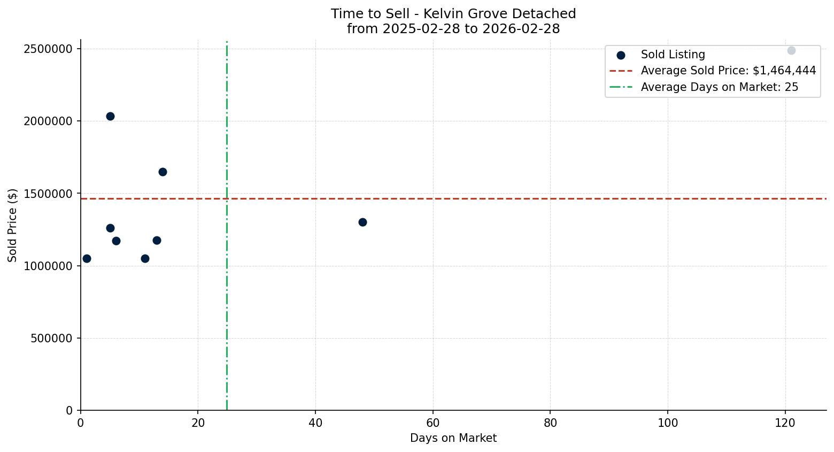Image resolution: width=834 pixels, height=452 pixels.
Task: Click the Sold Price ($) axis label
Action: (12, 225)
